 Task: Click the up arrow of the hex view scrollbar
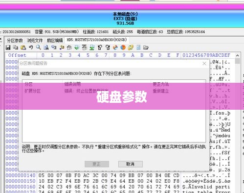(238, 55)
